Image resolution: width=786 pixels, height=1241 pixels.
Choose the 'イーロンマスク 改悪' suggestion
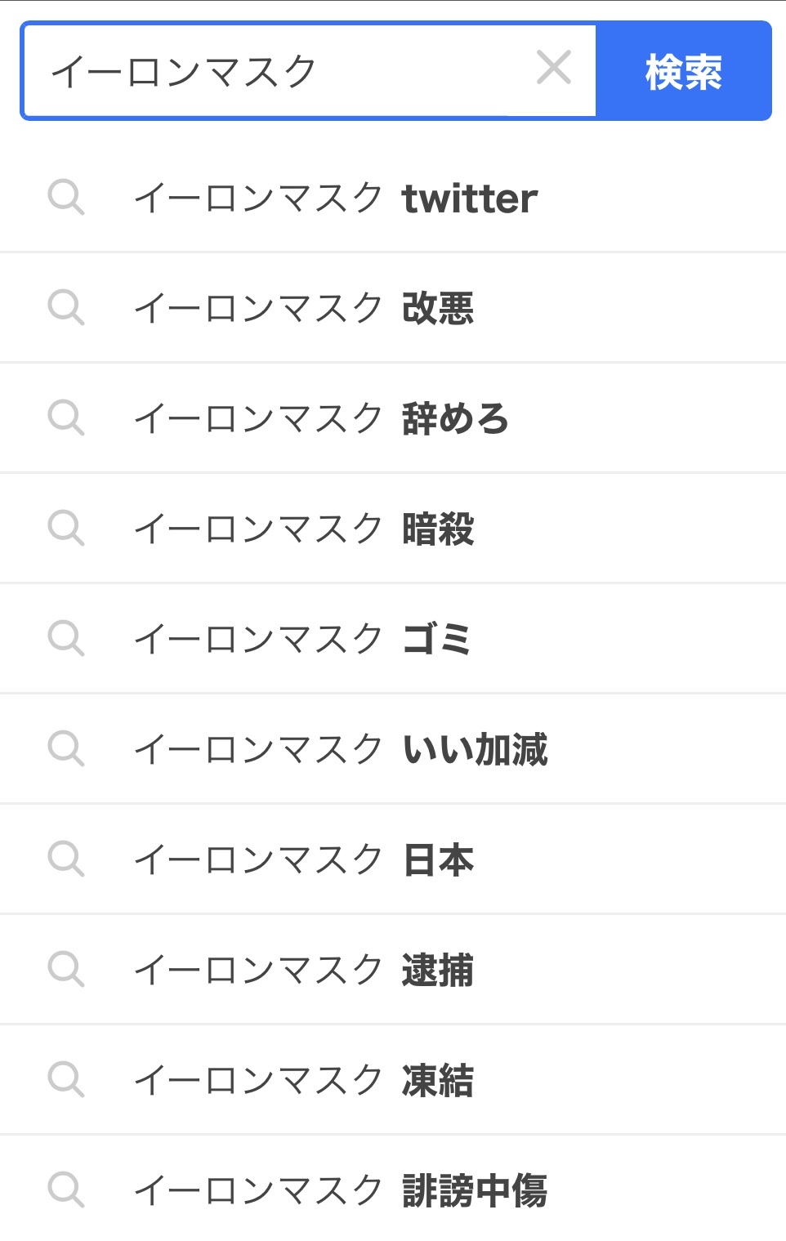pyautogui.click(x=304, y=309)
